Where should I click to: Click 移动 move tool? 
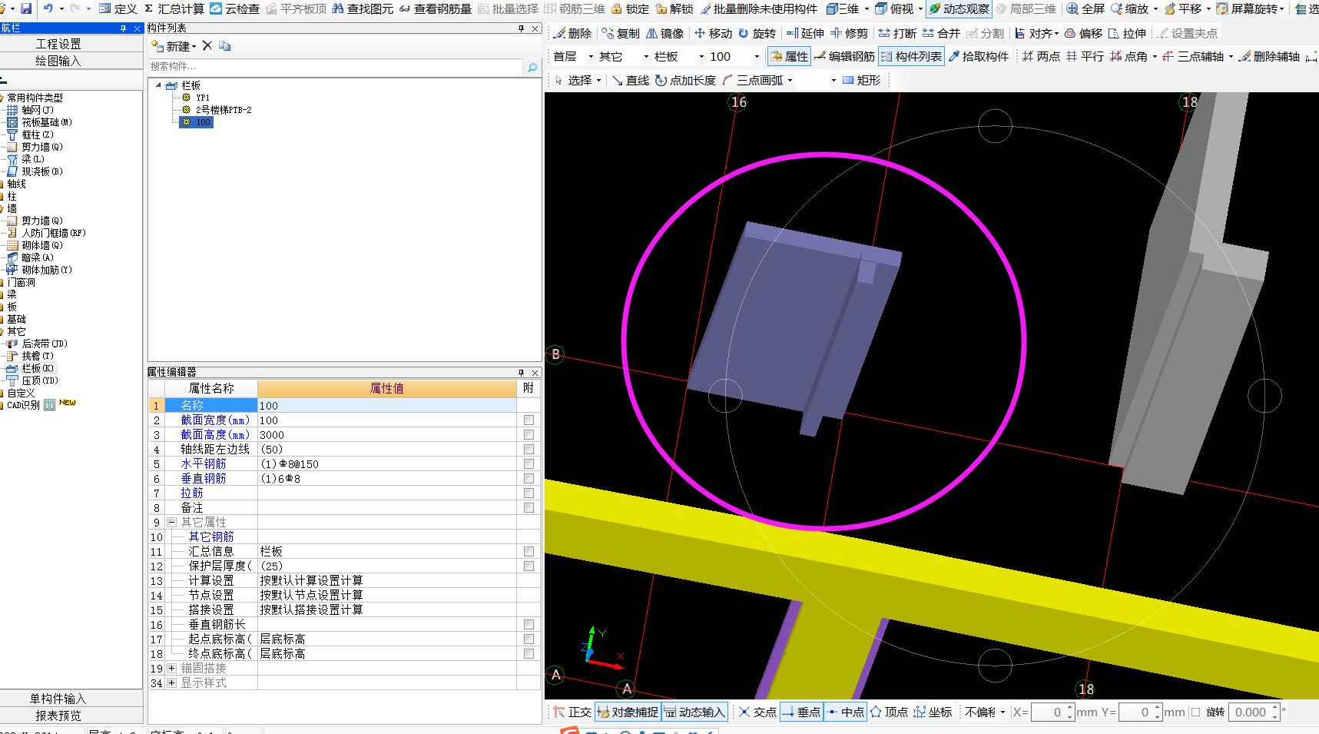[x=713, y=33]
